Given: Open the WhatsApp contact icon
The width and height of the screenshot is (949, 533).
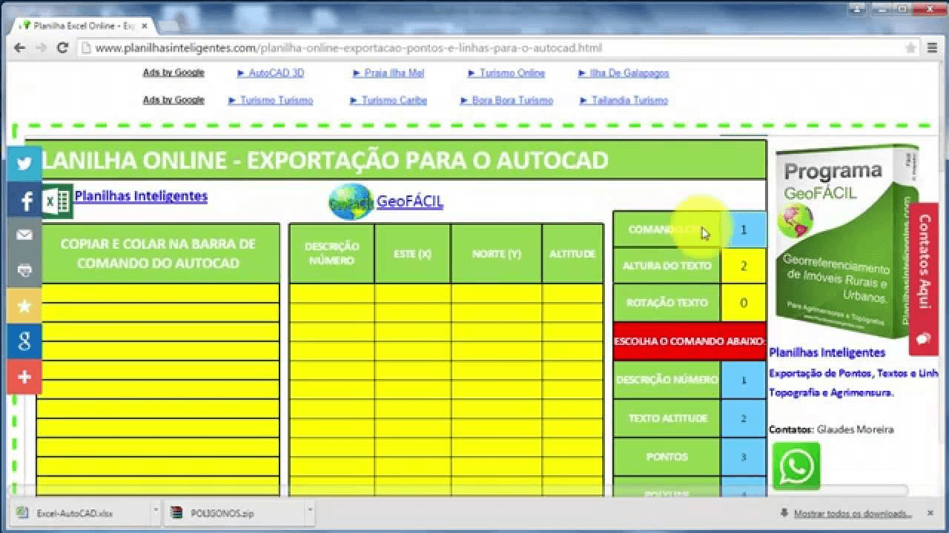Looking at the screenshot, I should pyautogui.click(x=796, y=466).
